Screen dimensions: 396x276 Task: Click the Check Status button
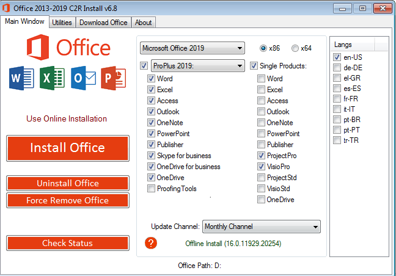(68, 243)
